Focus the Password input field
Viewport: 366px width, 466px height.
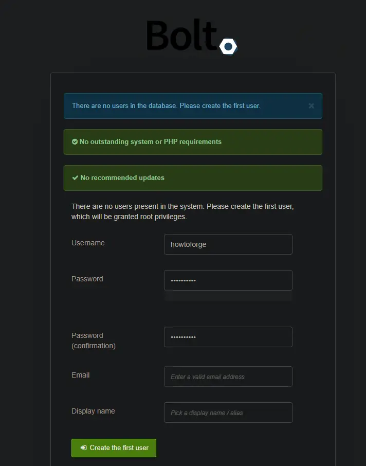pos(228,280)
